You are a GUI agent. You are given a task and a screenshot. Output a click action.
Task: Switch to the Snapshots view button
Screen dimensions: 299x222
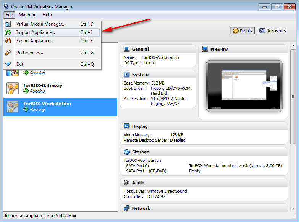(x=273, y=30)
